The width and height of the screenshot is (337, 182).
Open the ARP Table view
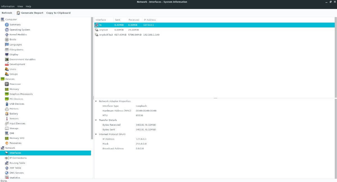tap(16, 168)
